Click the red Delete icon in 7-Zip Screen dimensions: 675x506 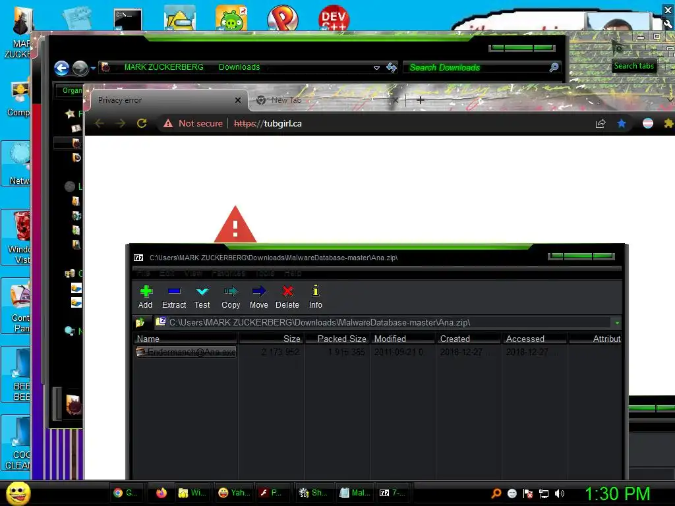287,296
